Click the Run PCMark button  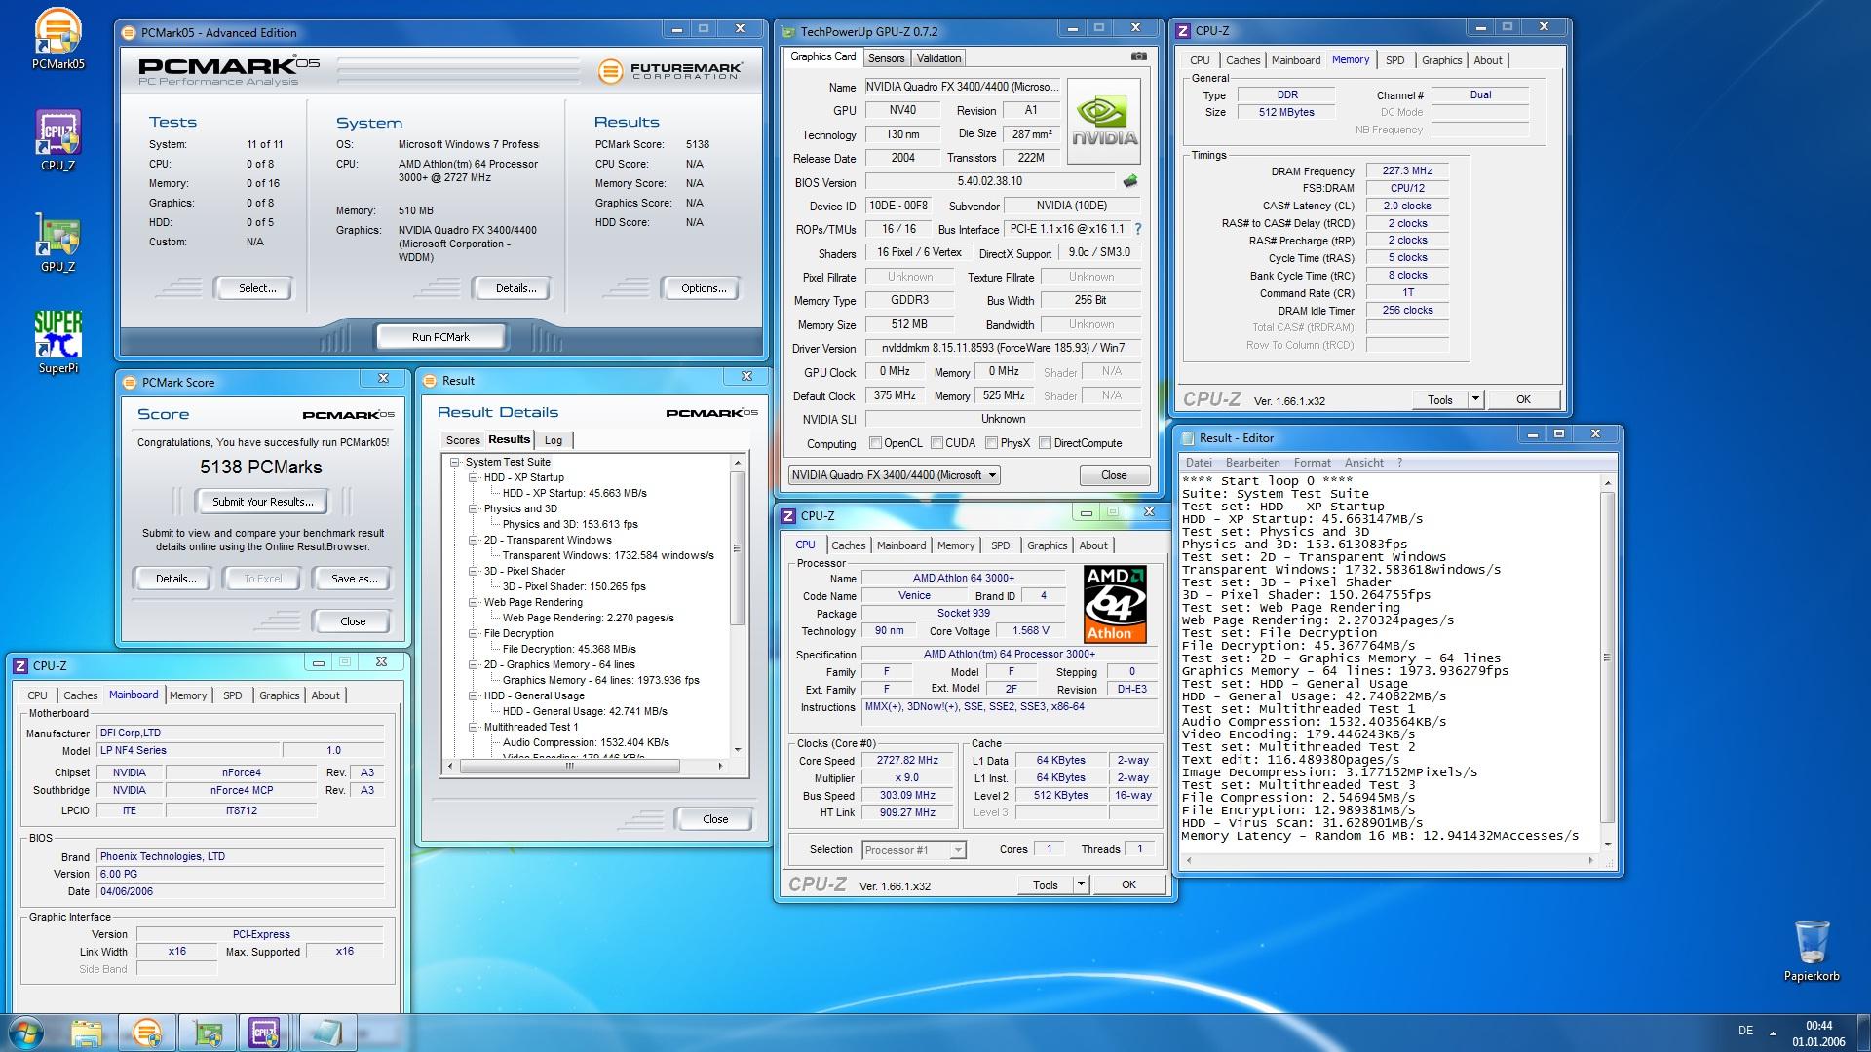pyautogui.click(x=440, y=337)
